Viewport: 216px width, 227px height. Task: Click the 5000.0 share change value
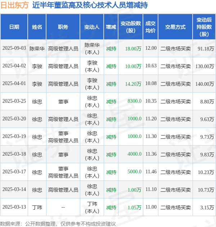point(134,172)
